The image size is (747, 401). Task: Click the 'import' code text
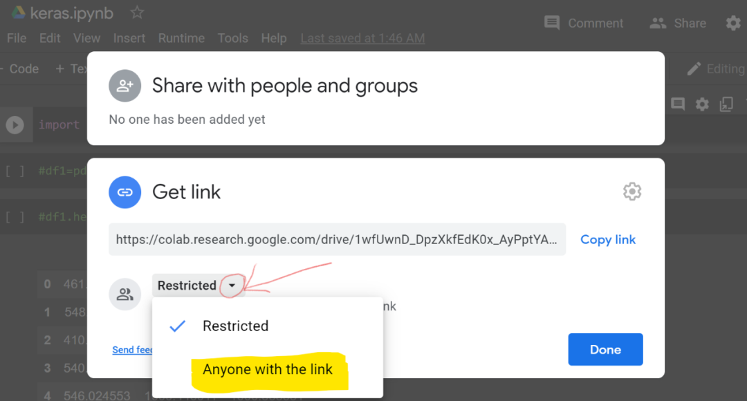point(59,124)
